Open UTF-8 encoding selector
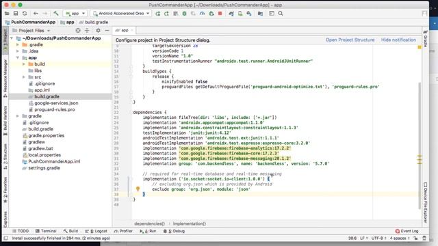Viewport: 438px width, 246px height. [378, 238]
